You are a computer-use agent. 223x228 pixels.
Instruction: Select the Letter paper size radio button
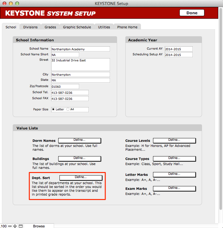(x=53, y=109)
